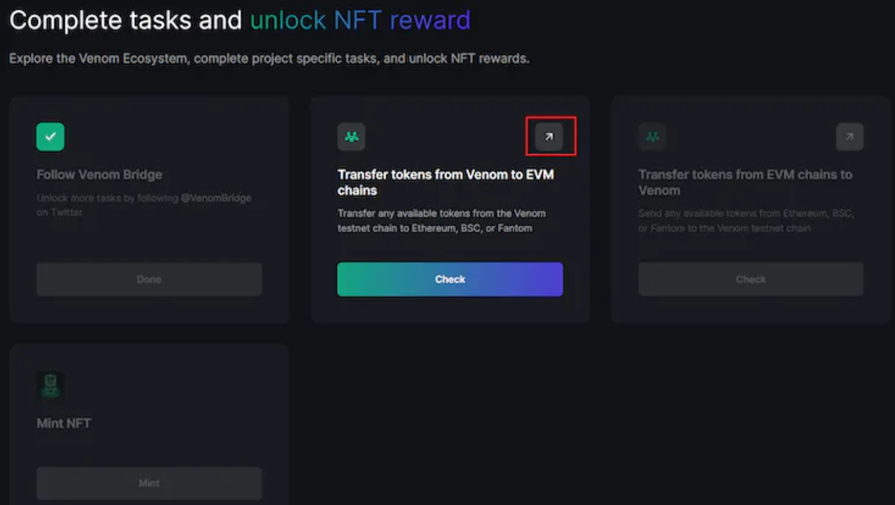Click the Done button under Follow Venom Bridge

[149, 279]
